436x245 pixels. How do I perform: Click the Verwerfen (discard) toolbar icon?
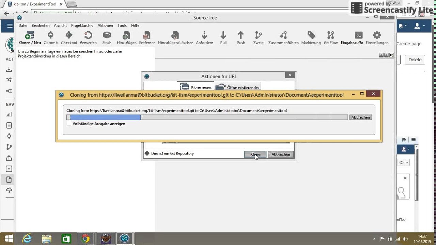pos(88,38)
